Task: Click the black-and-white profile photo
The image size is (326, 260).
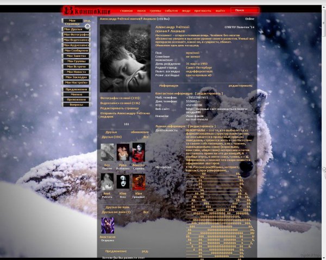Action: pos(126,58)
